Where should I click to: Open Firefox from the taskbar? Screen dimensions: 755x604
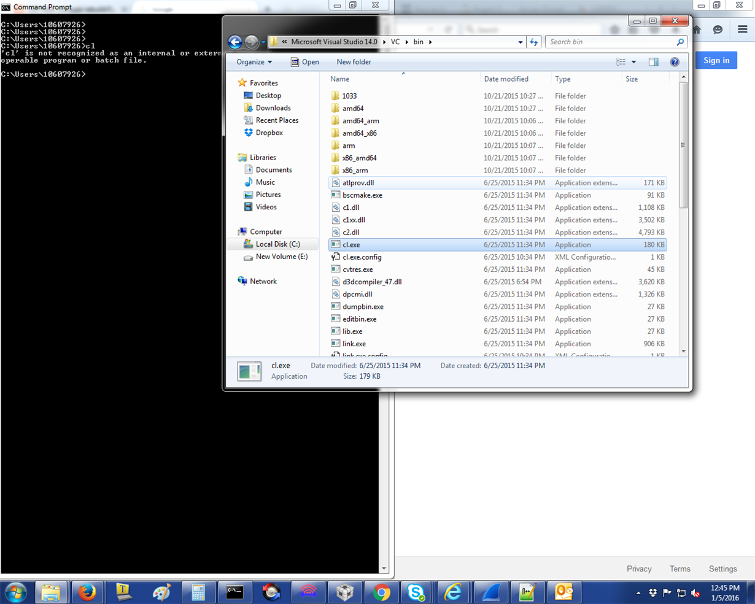[87, 592]
